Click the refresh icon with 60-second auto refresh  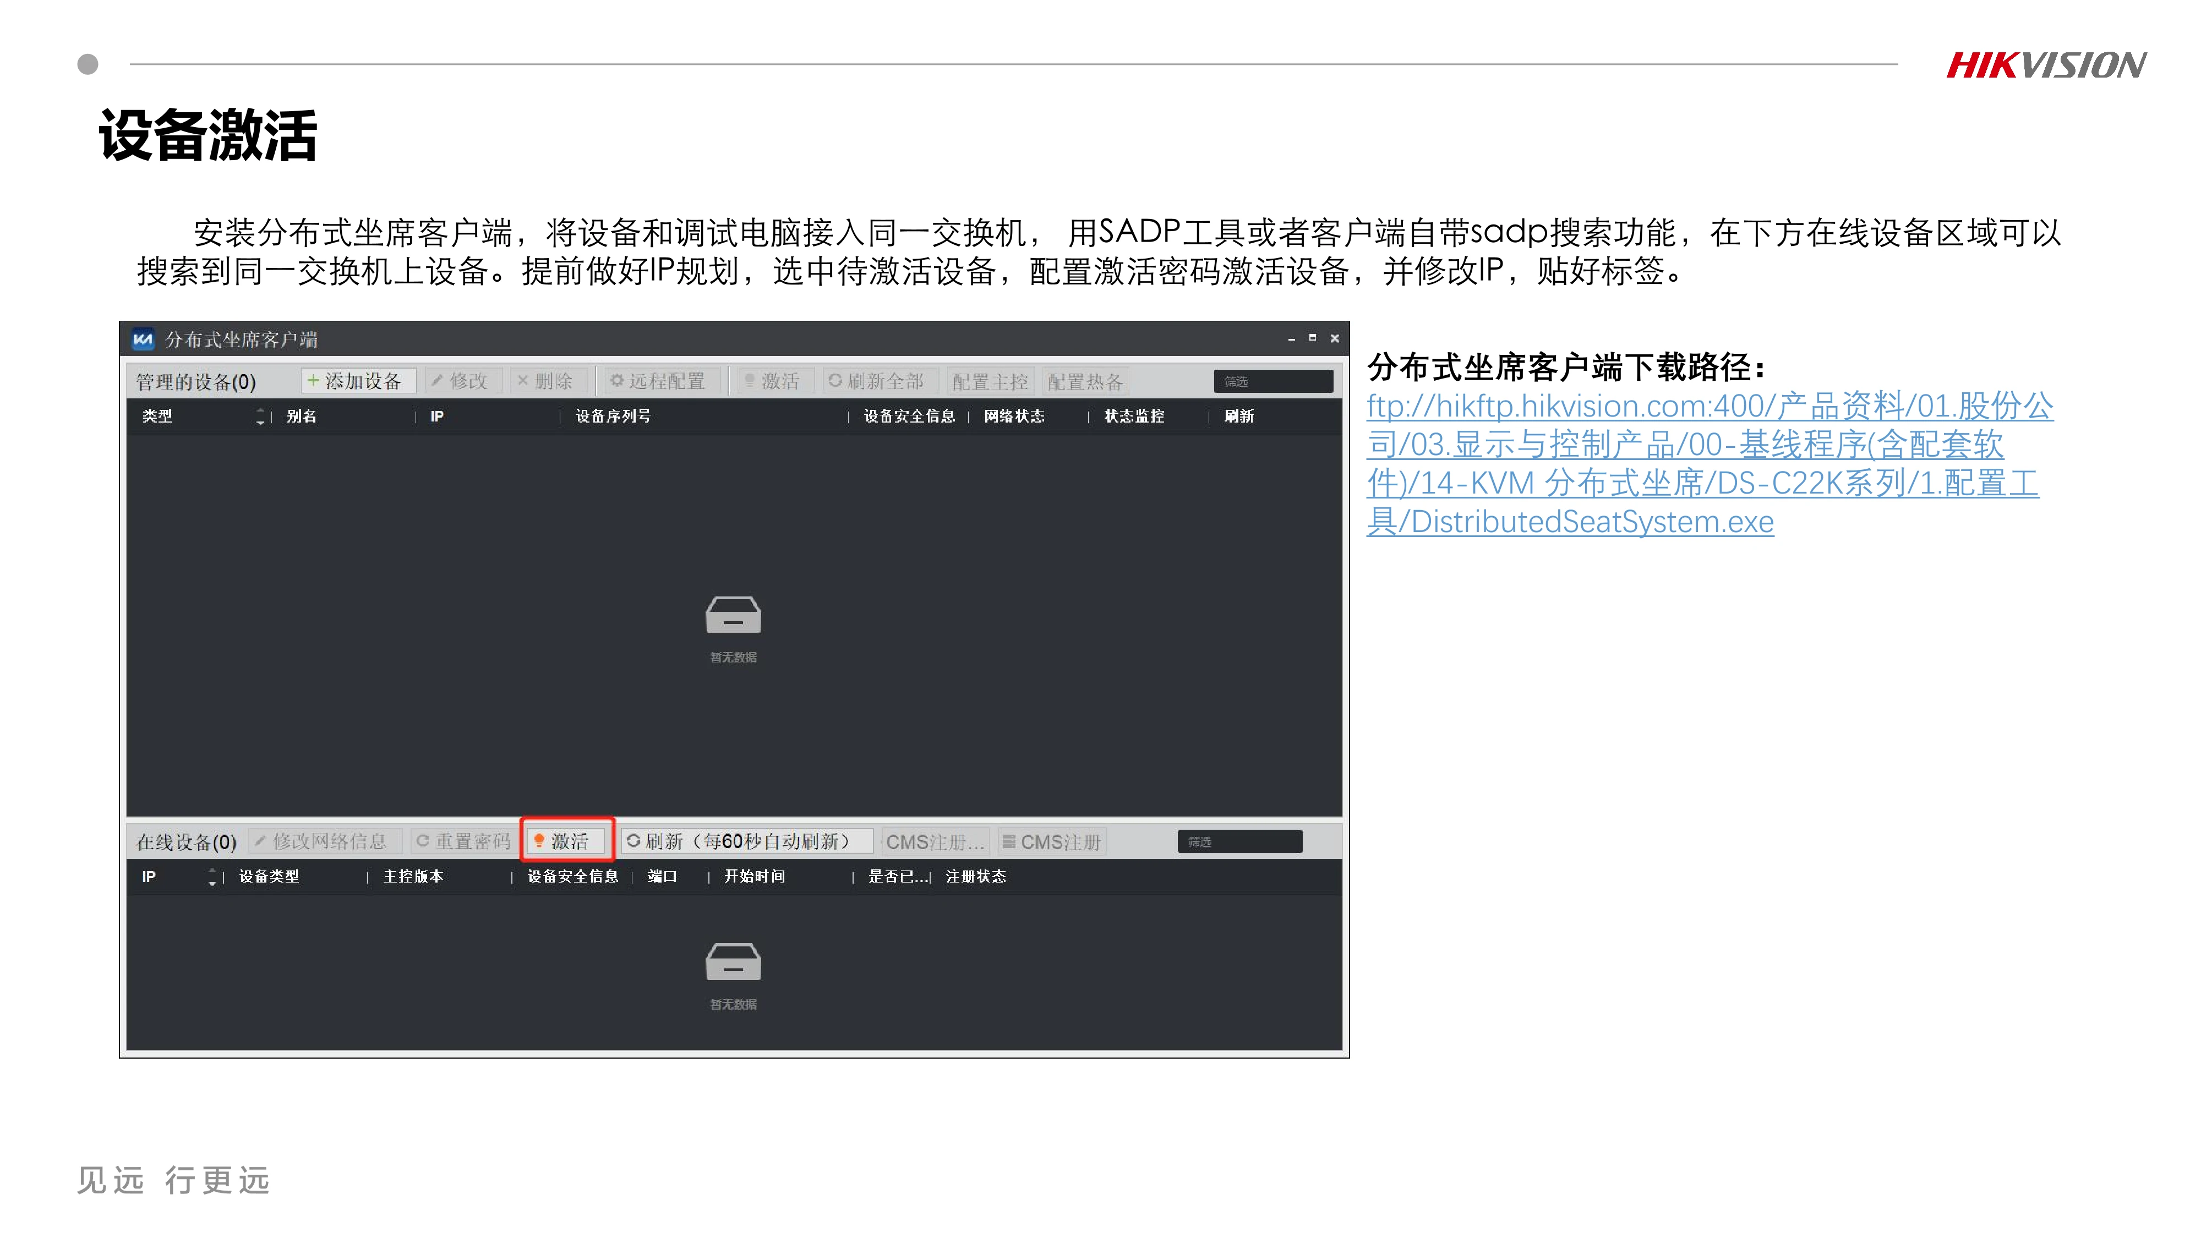pos(633,841)
